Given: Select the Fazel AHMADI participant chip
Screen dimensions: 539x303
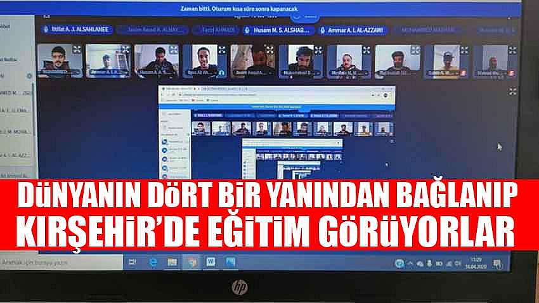Looking at the screenshot, I should coord(216,30).
